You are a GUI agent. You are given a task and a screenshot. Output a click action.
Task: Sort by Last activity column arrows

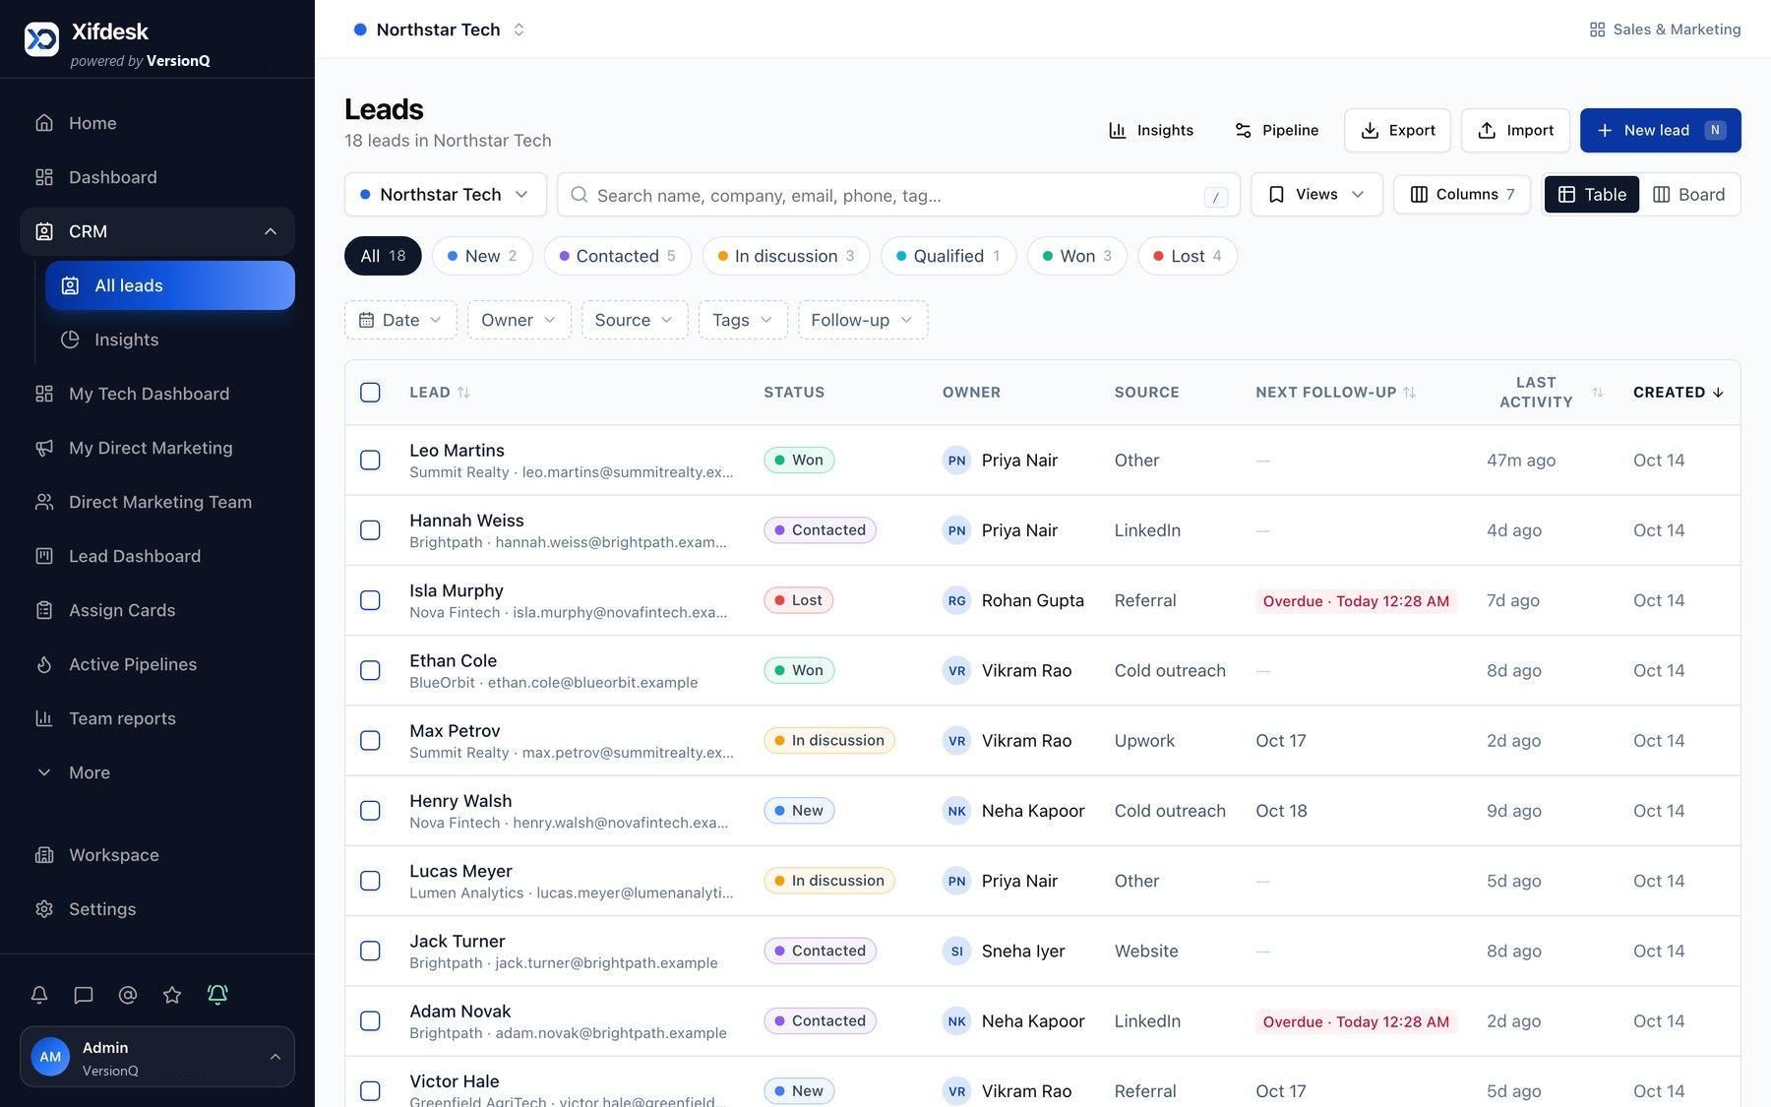coord(1597,393)
